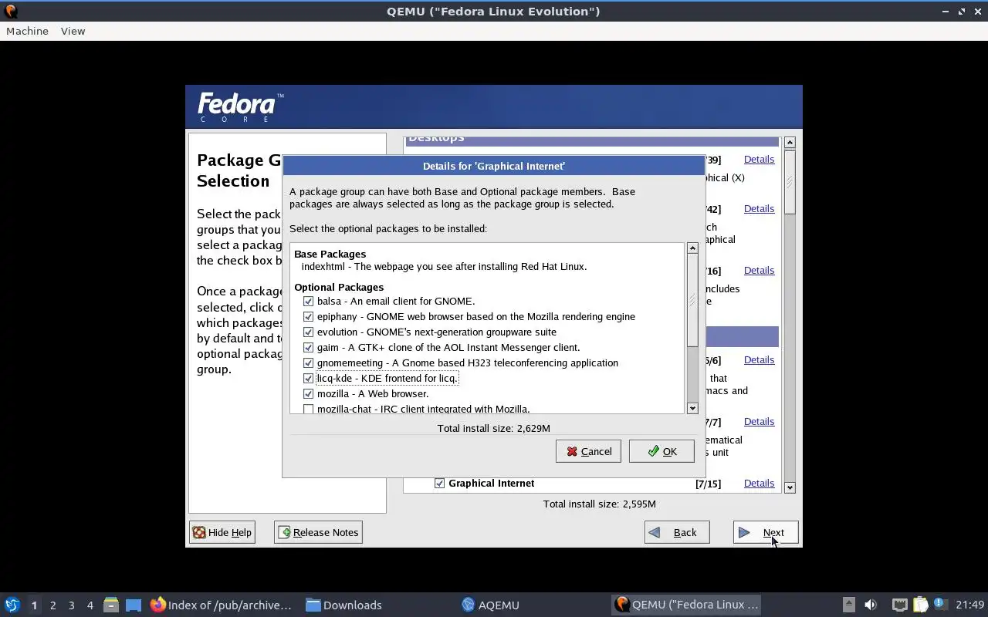Toggle the mozilla Web browser checkbox
The width and height of the screenshot is (988, 617).
[309, 393]
